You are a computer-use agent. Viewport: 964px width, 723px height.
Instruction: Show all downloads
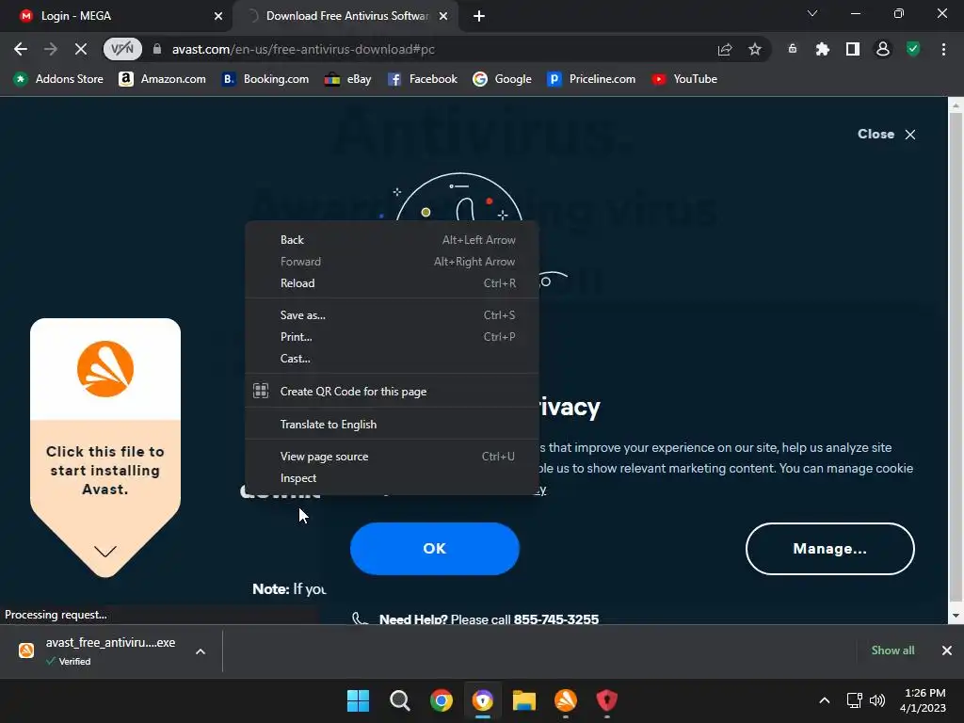892,651
